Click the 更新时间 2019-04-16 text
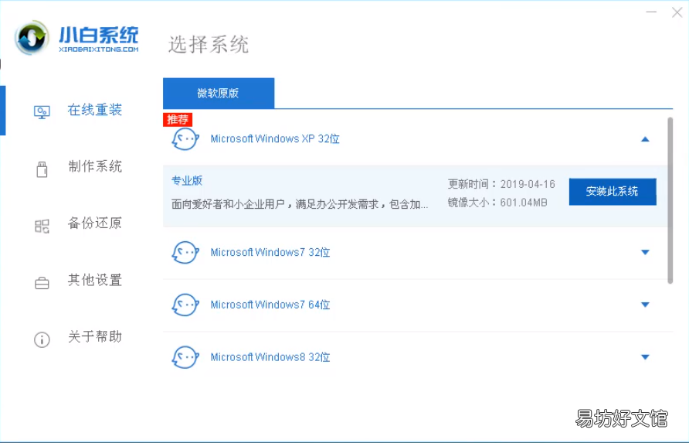The image size is (689, 443). (x=501, y=184)
